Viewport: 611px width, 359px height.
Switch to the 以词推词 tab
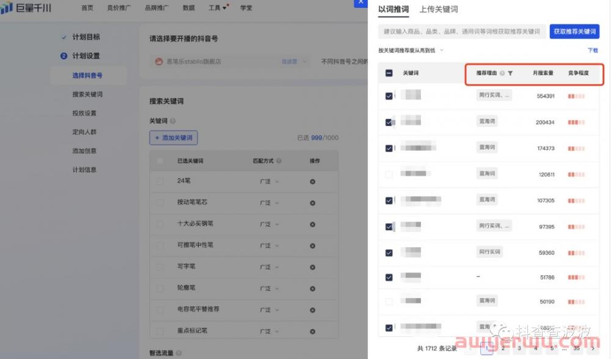[x=393, y=9]
